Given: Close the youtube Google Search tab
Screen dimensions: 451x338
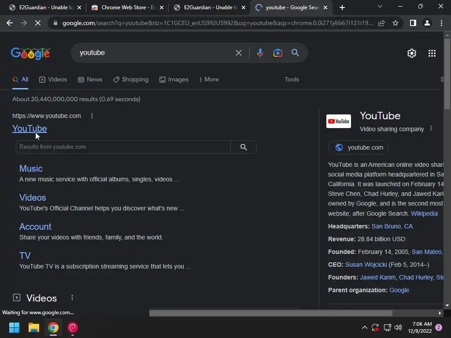Looking at the screenshot, I should pos(325,7).
